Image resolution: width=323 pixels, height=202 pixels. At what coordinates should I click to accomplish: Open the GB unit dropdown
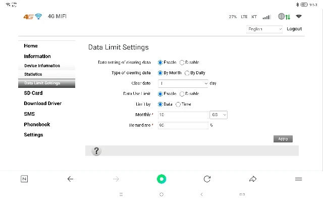click(219, 115)
